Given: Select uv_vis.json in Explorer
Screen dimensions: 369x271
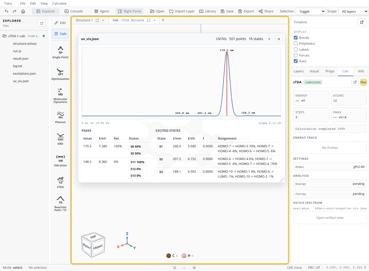Looking at the screenshot, I should 21,81.
